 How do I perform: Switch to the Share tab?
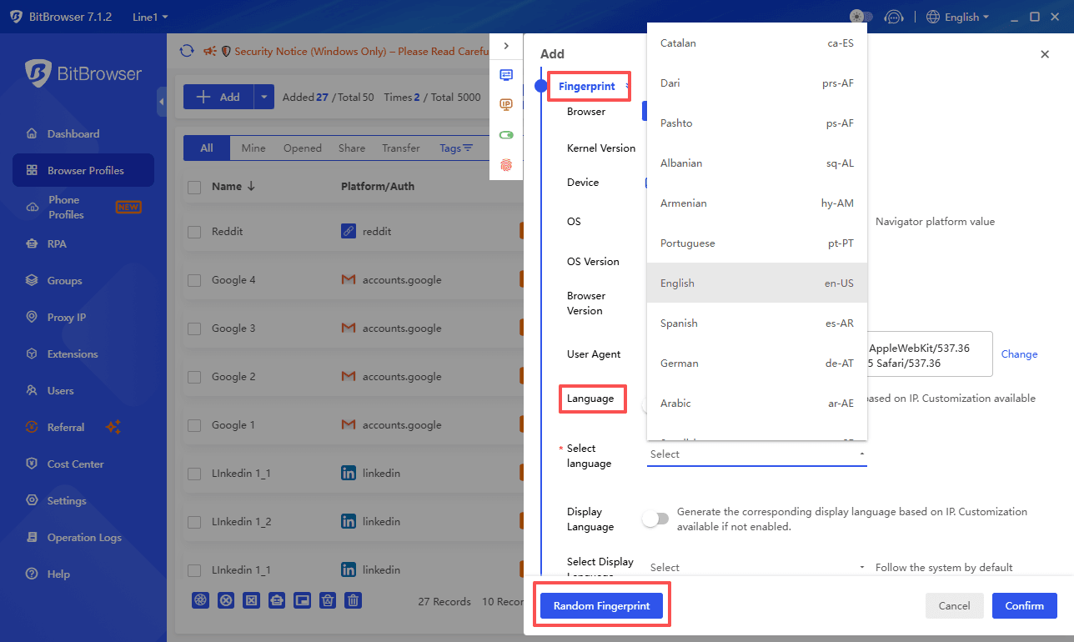click(352, 148)
